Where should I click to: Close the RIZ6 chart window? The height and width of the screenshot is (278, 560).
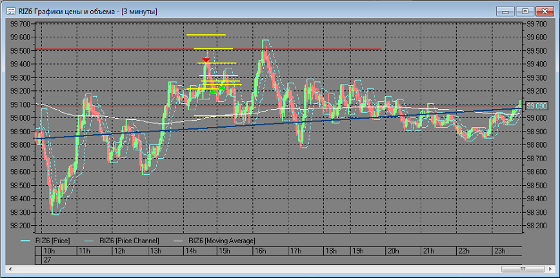[x=543, y=11]
